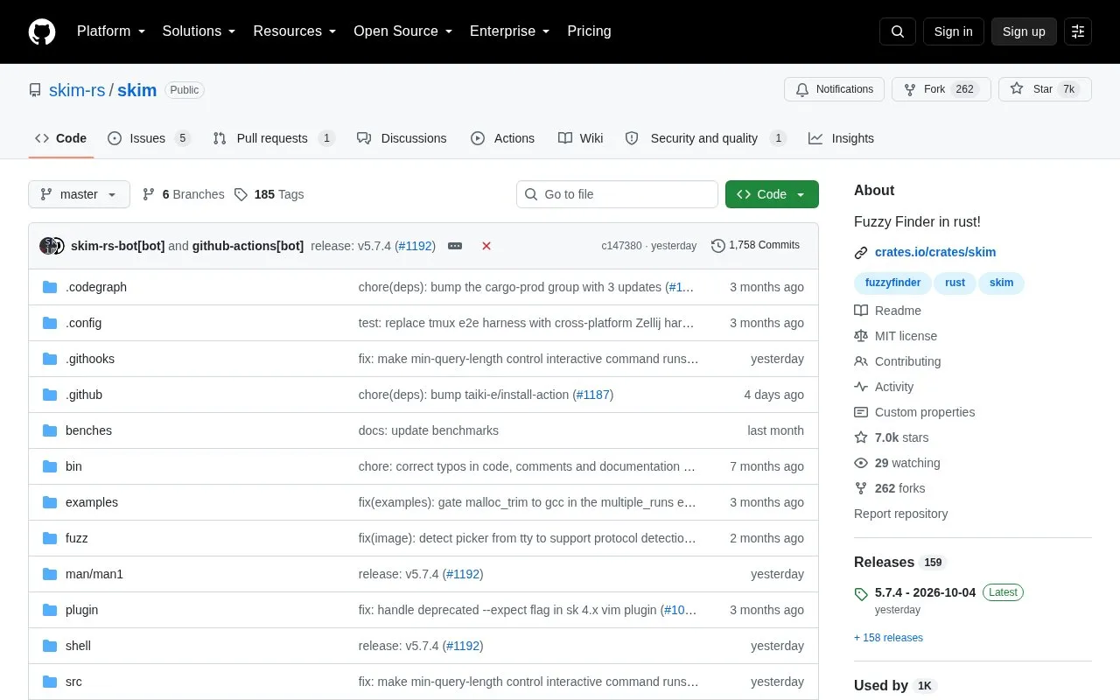1120x700 pixels.
Task: Switch to the Issues tab
Action: tap(149, 138)
